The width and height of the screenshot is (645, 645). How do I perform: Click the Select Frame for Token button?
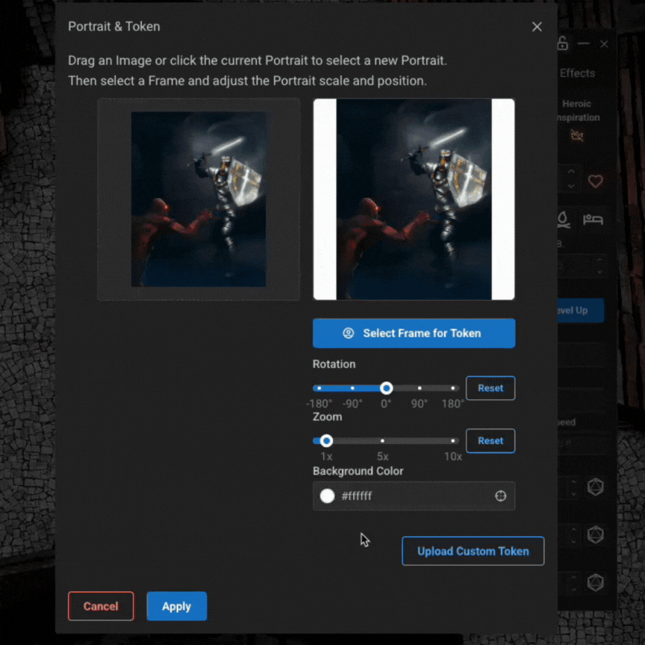pos(414,333)
